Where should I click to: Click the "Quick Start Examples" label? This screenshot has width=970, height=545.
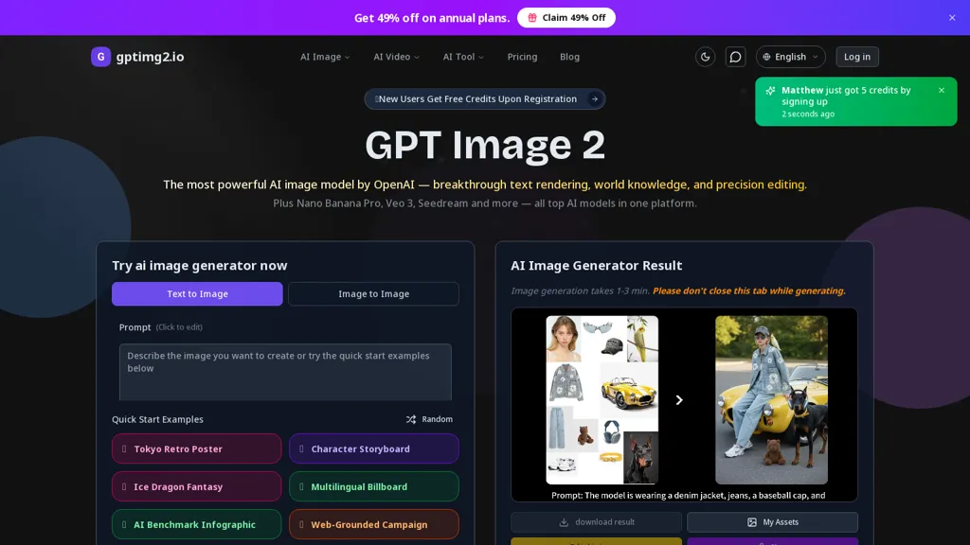point(158,419)
